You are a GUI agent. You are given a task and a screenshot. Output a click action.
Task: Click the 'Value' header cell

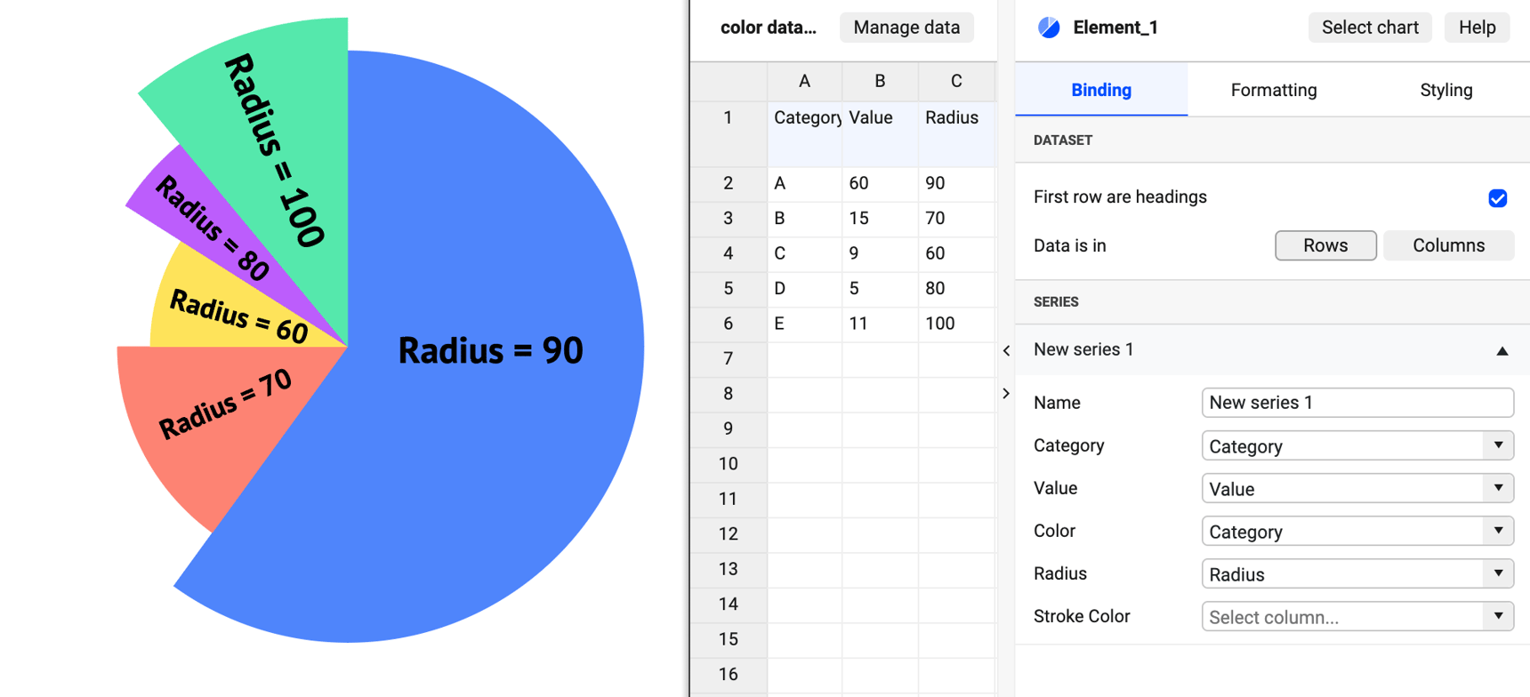[x=881, y=133]
